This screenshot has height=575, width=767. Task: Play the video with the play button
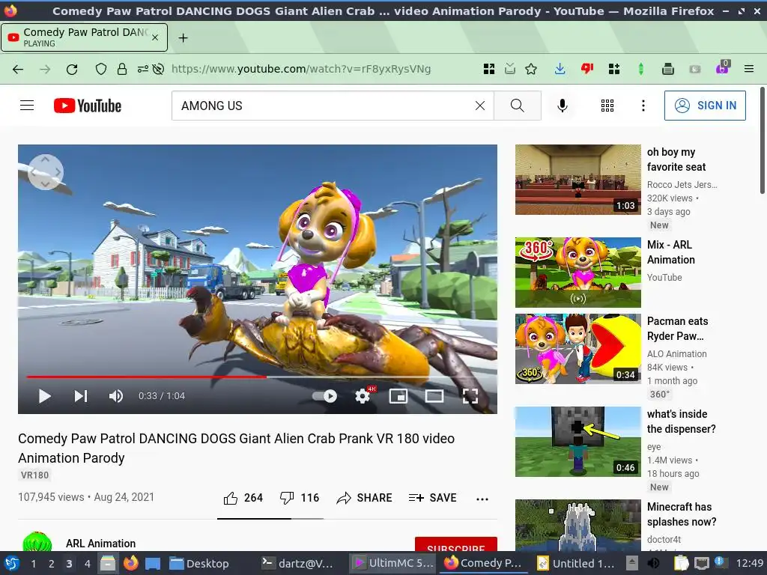click(44, 396)
